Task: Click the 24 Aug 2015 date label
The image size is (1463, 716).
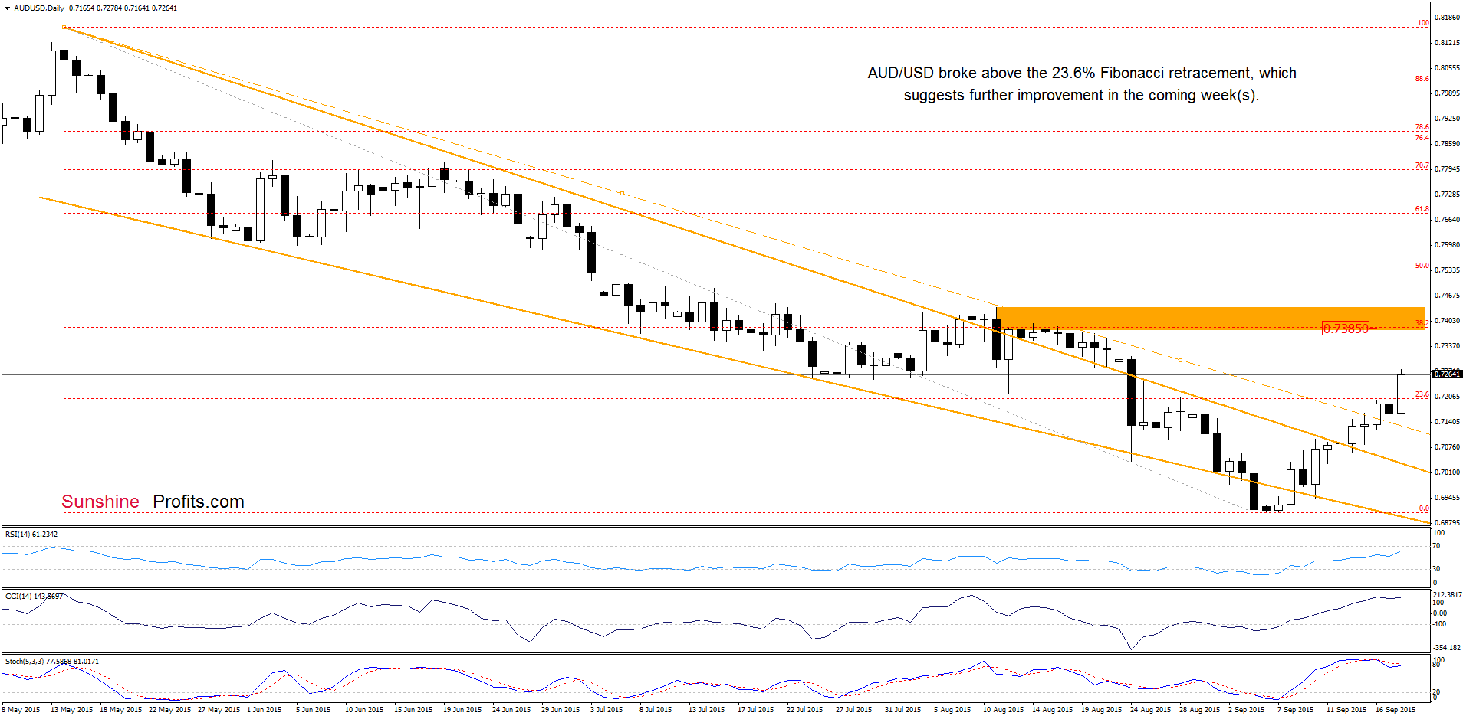Action: [x=1150, y=710]
